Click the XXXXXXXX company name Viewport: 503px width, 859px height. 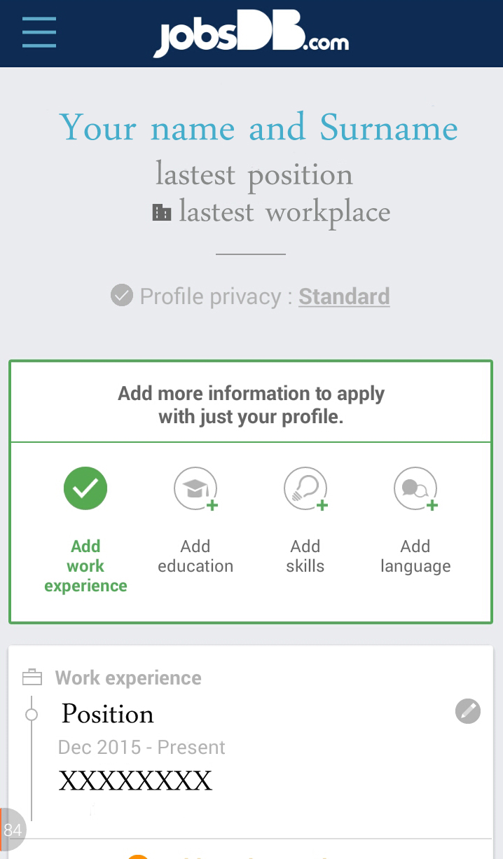(135, 781)
